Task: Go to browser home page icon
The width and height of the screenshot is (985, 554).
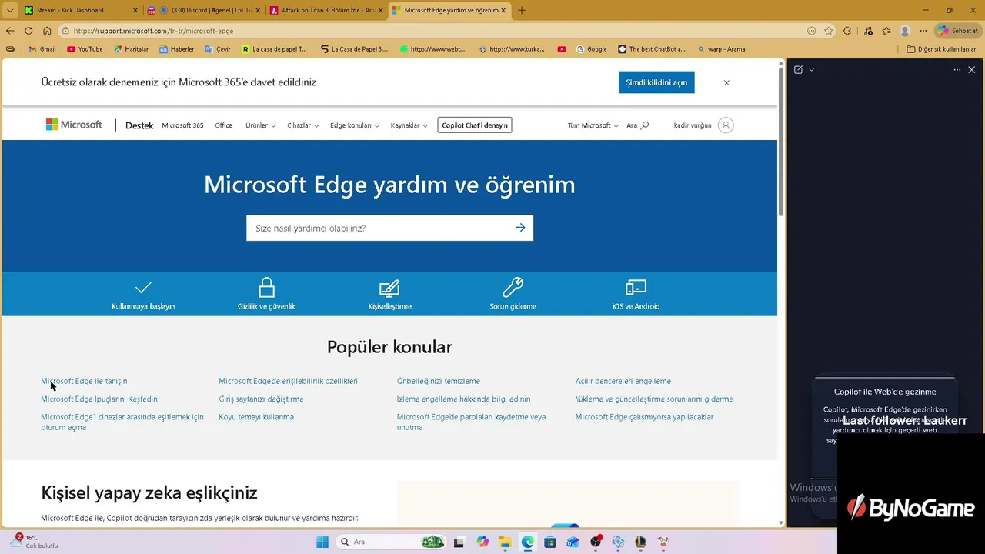Action: 47,31
